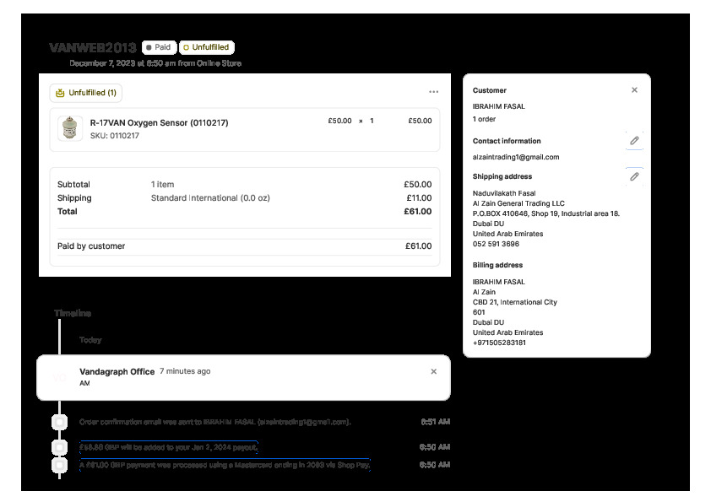Dismiss the Vandagraph Office timeline comment
The height and width of the screenshot is (502, 711).
pyautogui.click(x=434, y=371)
